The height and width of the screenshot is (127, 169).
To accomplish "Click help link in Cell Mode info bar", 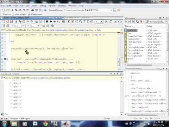I will pyautogui.click(x=99, y=30).
